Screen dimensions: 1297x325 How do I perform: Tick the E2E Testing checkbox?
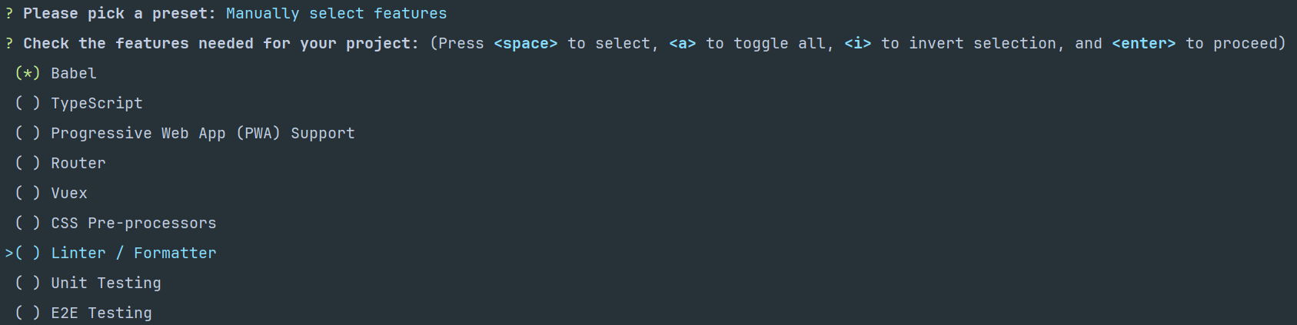(28, 313)
